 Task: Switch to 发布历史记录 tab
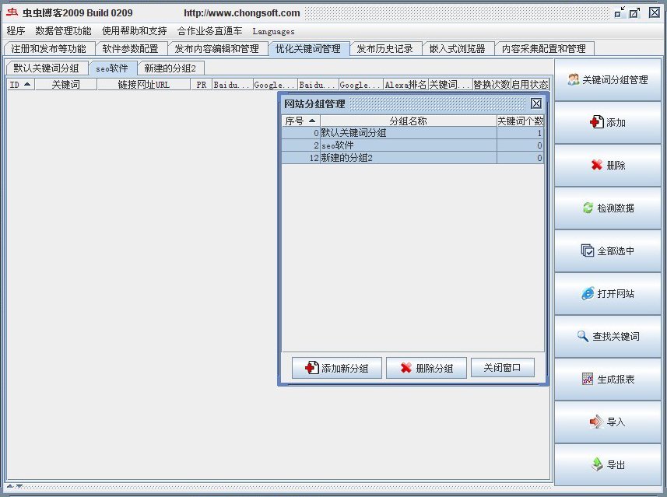coord(385,49)
